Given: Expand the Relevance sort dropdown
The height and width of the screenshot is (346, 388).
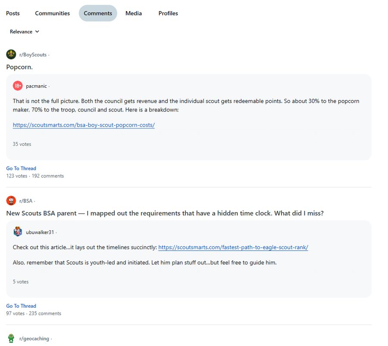Looking at the screenshot, I should click(25, 31).
